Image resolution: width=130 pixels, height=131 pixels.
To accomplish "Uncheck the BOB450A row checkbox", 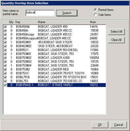I will pyautogui.click(x=5, y=31).
